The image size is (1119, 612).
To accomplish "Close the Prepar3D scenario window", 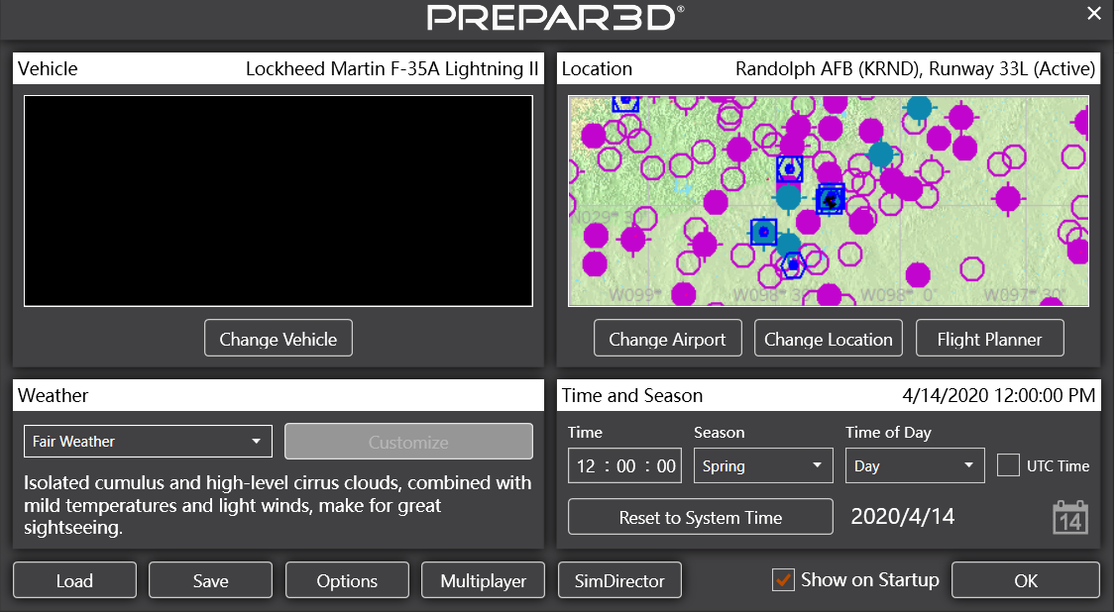I will (1093, 14).
